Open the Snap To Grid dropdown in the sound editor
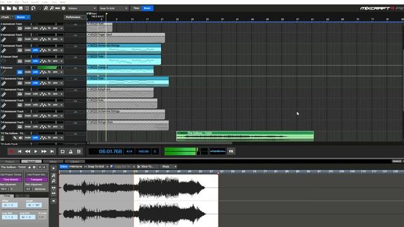Viewport: 404px width, 227px height. point(96,166)
